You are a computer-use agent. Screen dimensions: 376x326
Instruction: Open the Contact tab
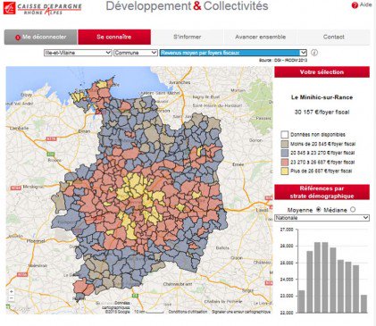(x=333, y=38)
